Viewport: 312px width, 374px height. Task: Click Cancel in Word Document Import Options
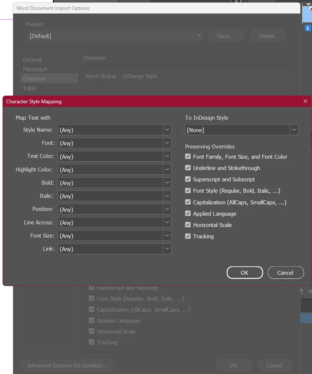click(x=274, y=365)
